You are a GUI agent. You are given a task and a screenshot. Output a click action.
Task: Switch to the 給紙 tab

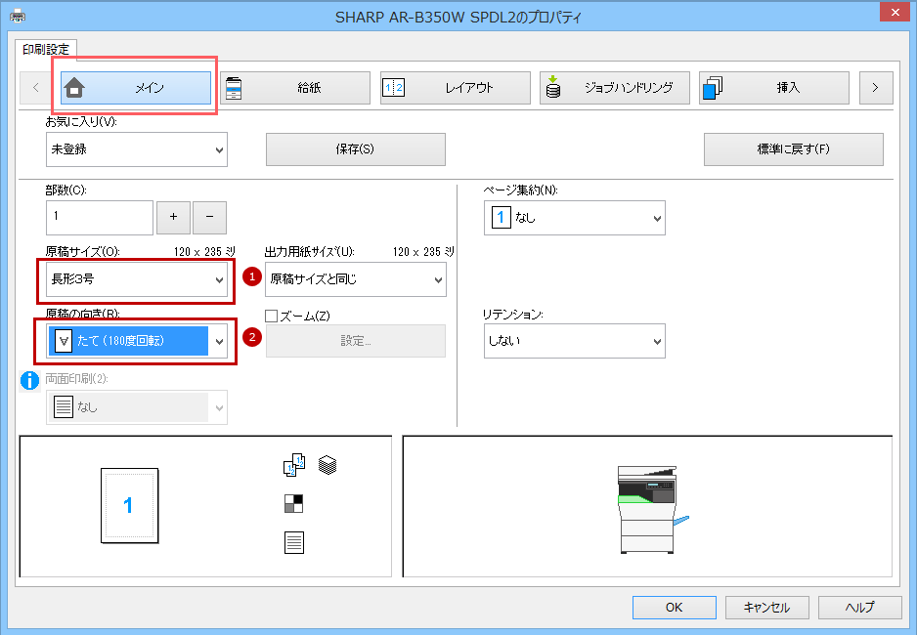coord(295,88)
